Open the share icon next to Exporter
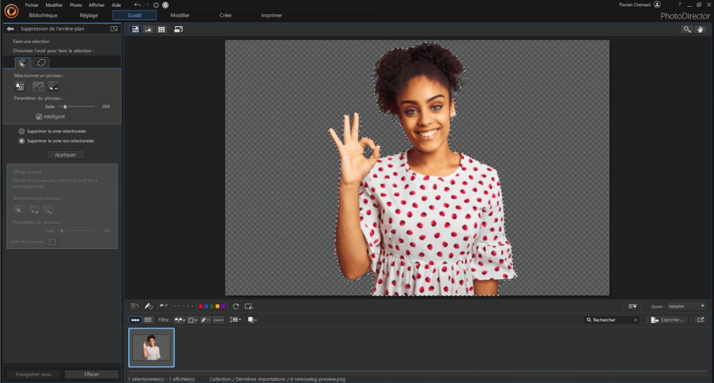Screen dimensions: 714x383 [x=700, y=320]
